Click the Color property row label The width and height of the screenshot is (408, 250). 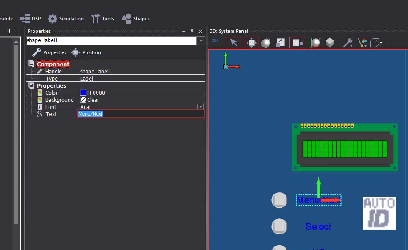click(x=51, y=93)
